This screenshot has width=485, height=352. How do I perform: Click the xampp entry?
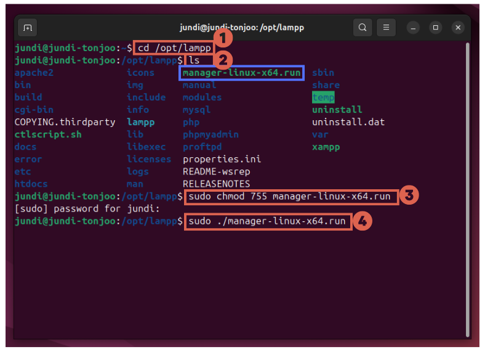coord(326,147)
